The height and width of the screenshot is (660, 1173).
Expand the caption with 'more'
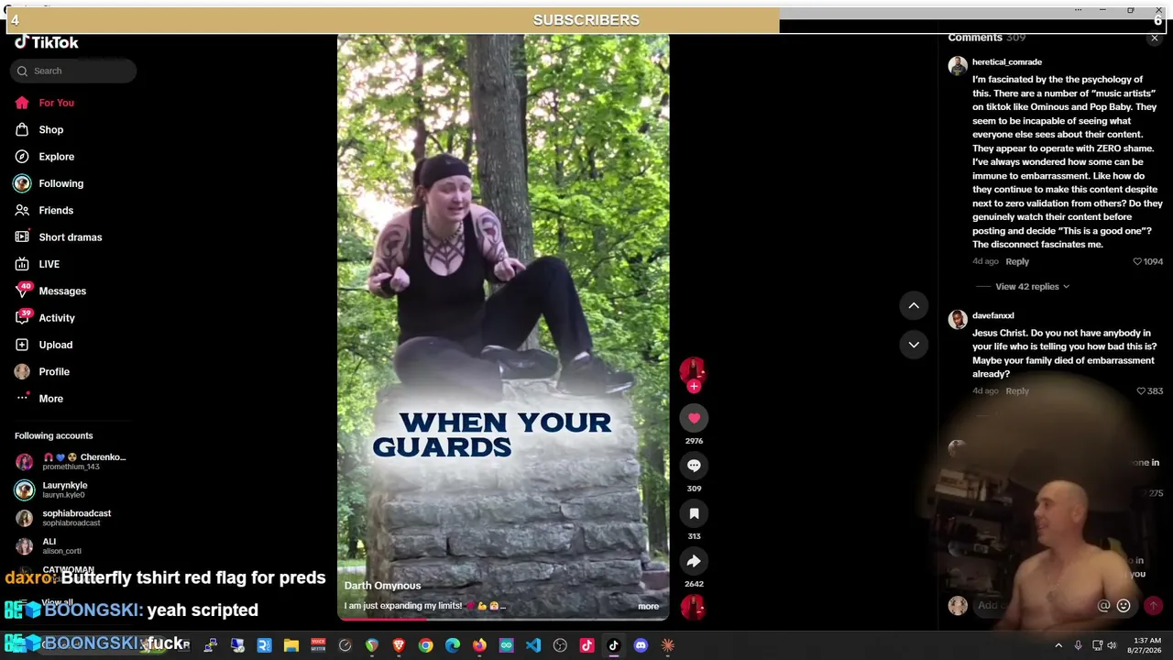click(648, 606)
